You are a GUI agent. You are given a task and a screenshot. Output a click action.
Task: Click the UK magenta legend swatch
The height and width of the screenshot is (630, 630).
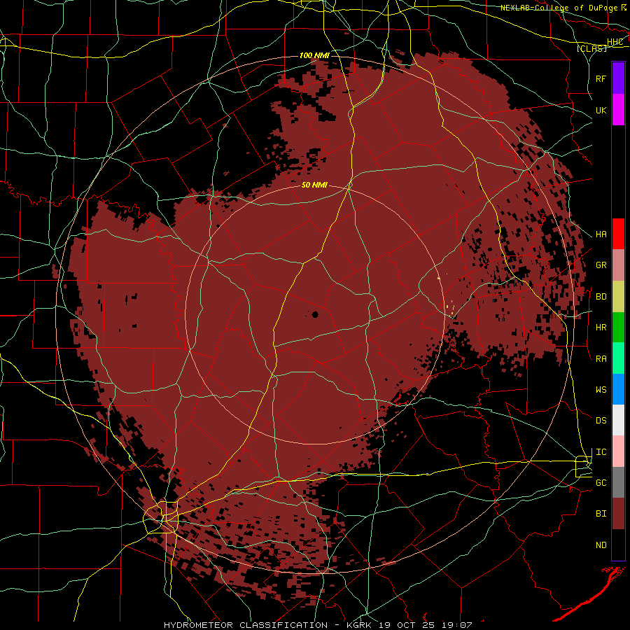pyautogui.click(x=618, y=110)
